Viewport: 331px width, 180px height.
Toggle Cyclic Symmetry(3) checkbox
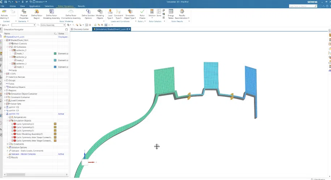(12, 124)
